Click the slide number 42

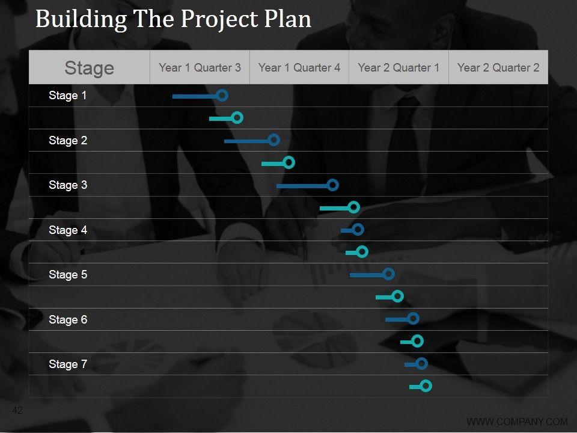click(x=17, y=410)
